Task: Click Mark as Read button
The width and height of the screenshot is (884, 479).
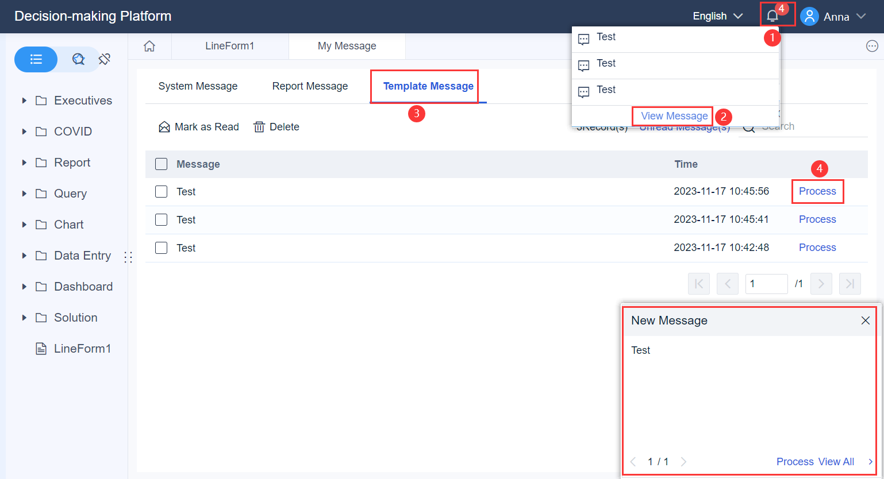Action: coord(199,127)
